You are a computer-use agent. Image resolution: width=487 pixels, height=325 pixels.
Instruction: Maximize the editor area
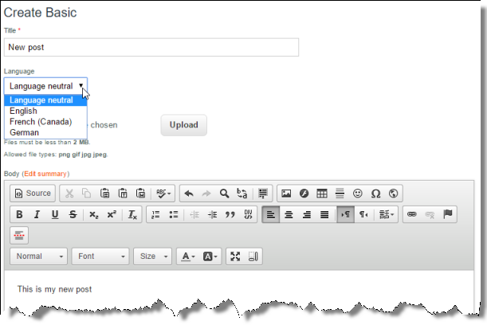pyautogui.click(x=235, y=256)
